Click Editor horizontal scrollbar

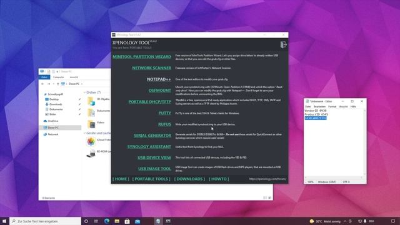tap(334, 177)
